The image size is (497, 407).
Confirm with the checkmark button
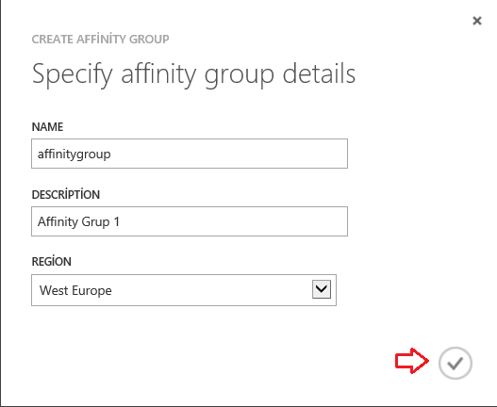pyautogui.click(x=456, y=363)
